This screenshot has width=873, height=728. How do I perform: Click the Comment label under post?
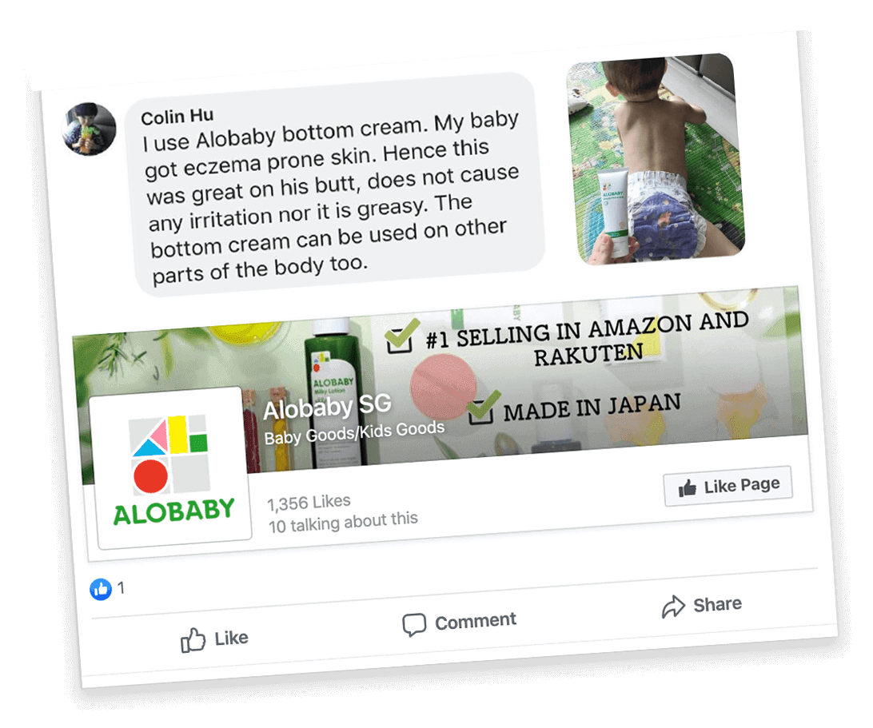476,621
